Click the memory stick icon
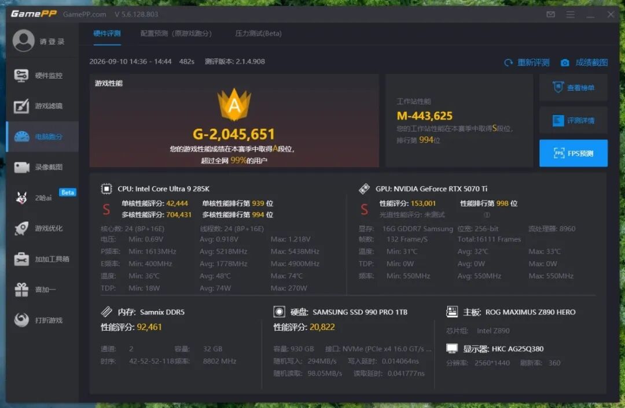625x408 pixels. 106,311
